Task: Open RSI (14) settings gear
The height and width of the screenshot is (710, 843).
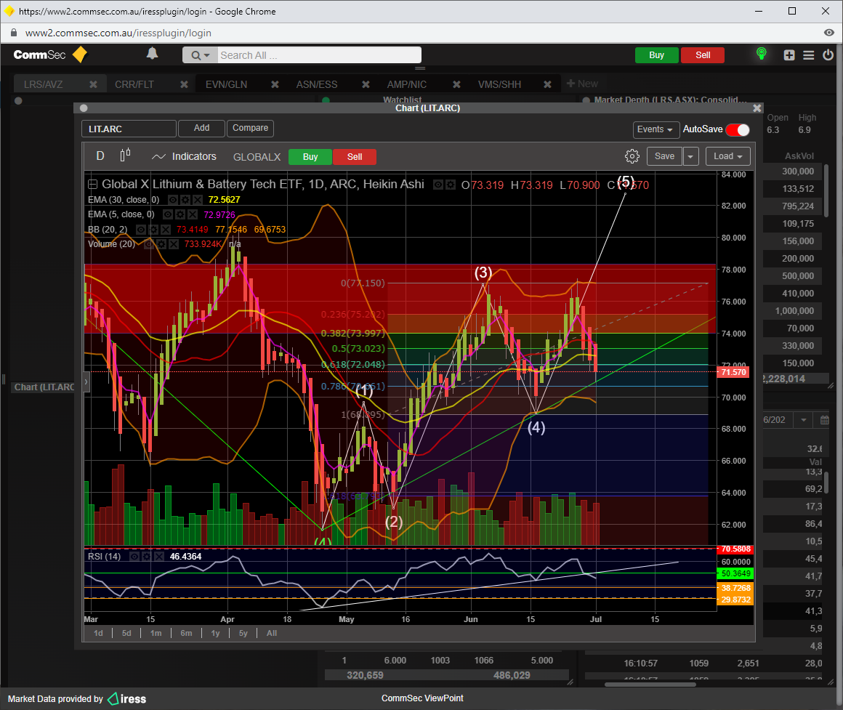Action: click(x=146, y=557)
